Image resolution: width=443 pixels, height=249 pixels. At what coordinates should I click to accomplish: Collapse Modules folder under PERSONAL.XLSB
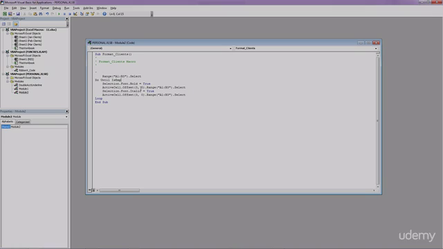click(8, 82)
